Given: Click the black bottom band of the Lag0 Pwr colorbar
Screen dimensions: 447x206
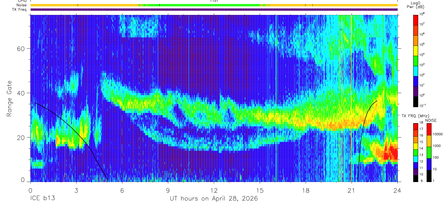Looking at the screenshot, I should coord(416,101).
